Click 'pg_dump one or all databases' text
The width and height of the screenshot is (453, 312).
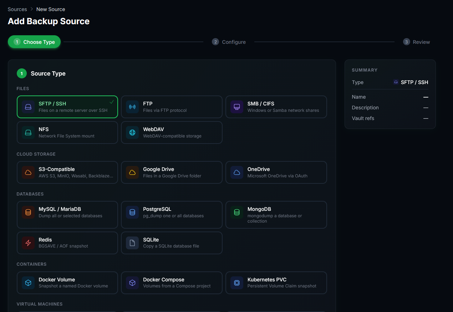coord(173,216)
